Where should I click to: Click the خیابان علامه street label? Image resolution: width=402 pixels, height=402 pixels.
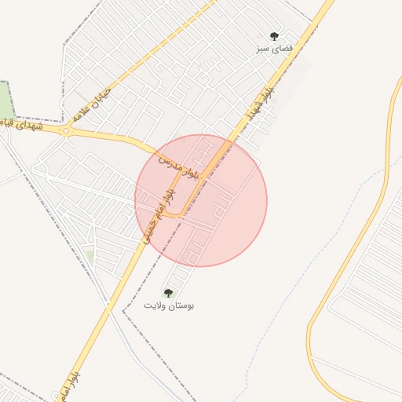(x=92, y=105)
